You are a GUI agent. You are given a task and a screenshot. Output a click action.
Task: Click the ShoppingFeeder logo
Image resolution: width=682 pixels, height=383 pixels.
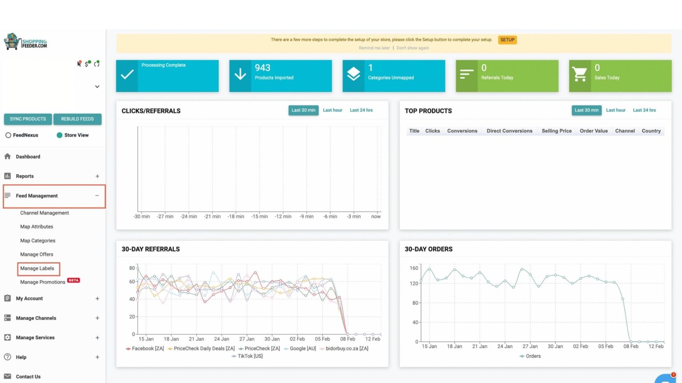[25, 42]
